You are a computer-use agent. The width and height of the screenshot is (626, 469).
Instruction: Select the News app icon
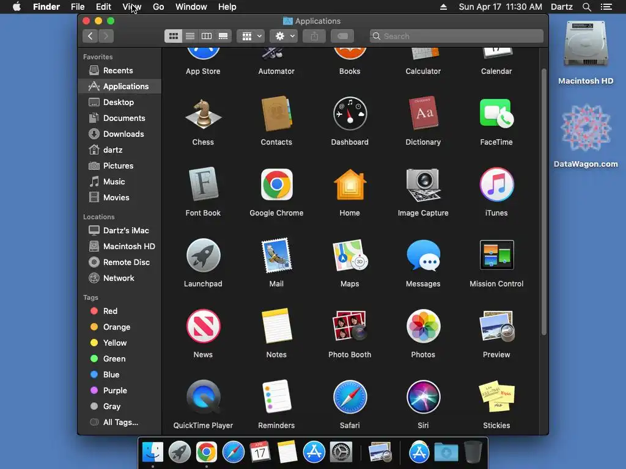(x=203, y=326)
